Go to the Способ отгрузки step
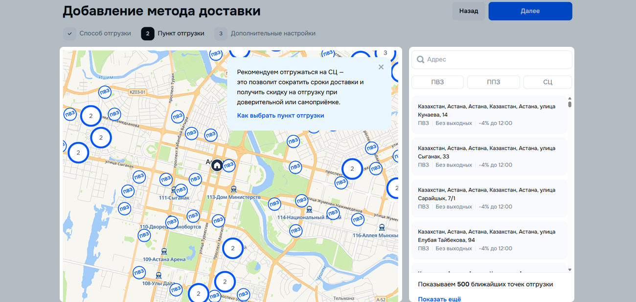Screen dimensions: 636x302 [x=105, y=34]
